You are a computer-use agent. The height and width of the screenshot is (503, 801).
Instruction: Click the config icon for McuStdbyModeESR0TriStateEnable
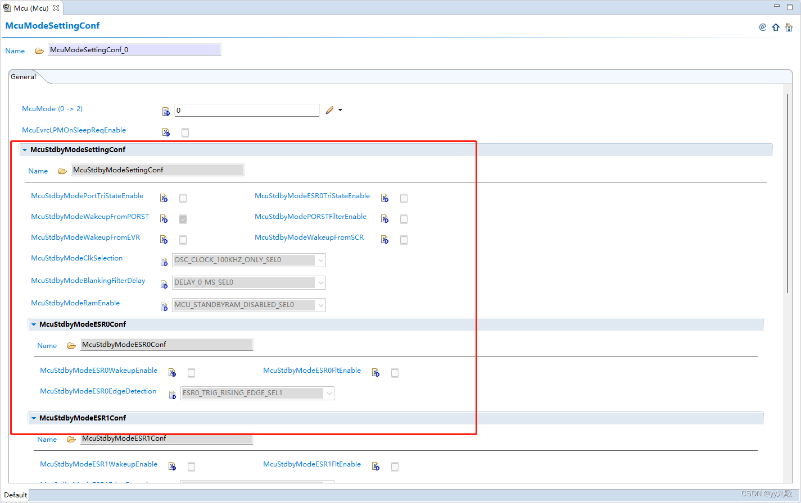pos(384,198)
